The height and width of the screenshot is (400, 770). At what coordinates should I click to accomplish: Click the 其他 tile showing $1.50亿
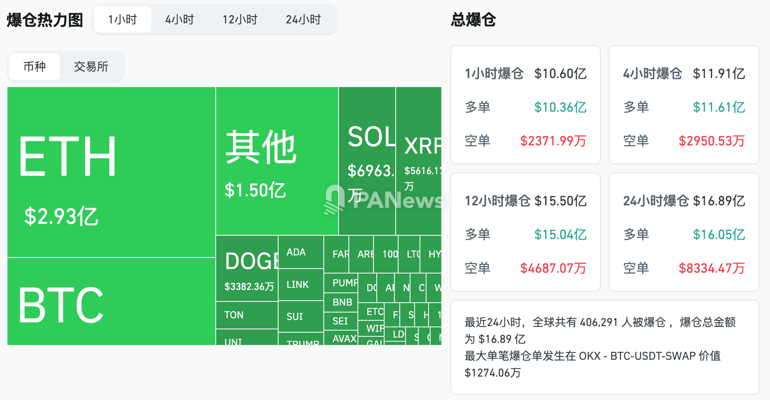click(x=277, y=161)
